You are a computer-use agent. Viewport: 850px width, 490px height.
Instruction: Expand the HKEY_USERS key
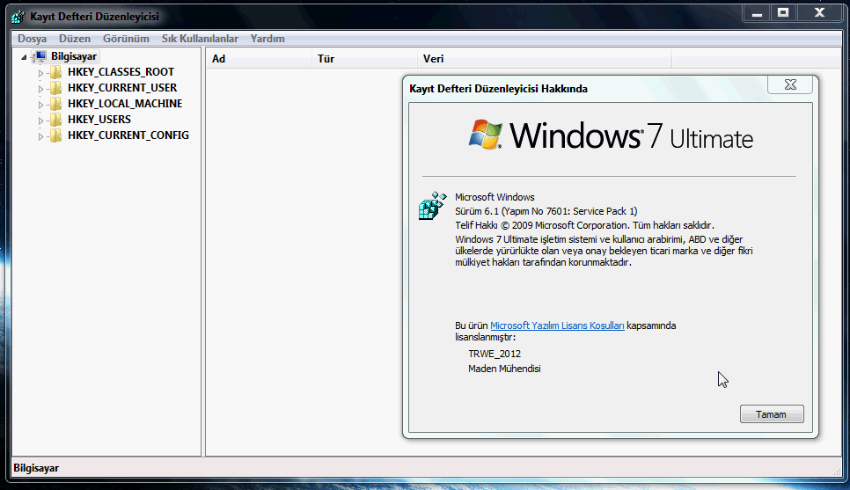coord(40,120)
